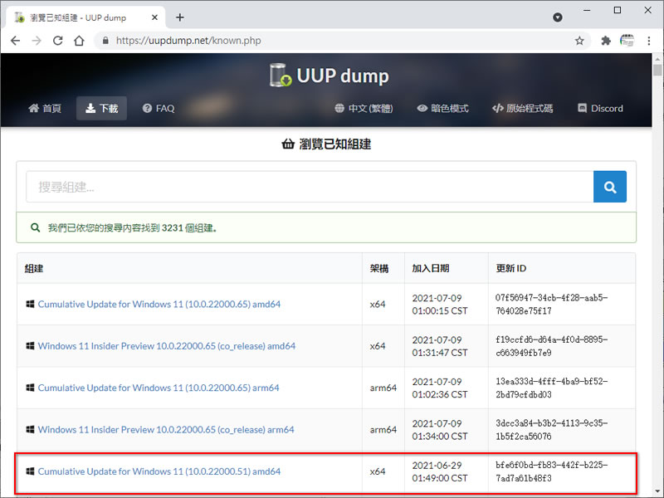
Task: Select update ID 13ea333d-4fff-4ba9-bf52
Action: tap(551, 388)
